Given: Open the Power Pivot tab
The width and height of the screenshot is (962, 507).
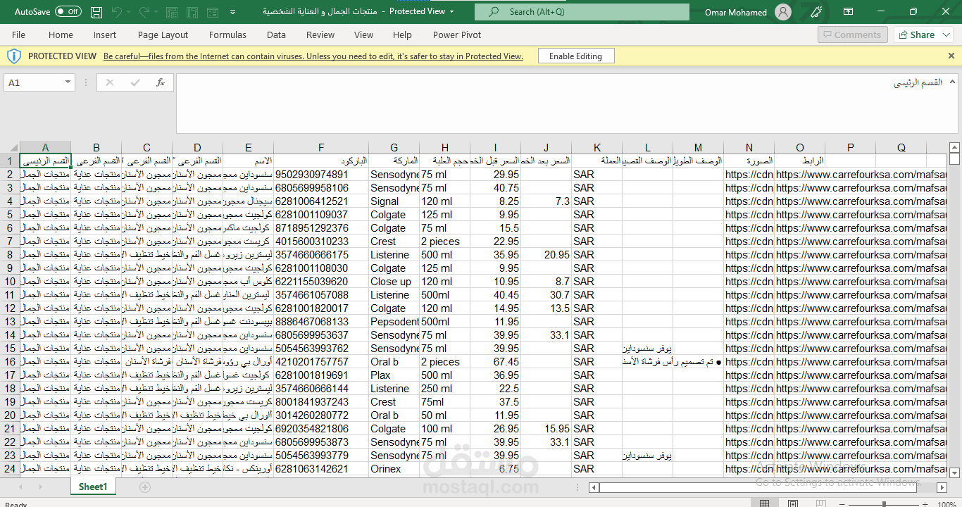Looking at the screenshot, I should click(x=457, y=35).
